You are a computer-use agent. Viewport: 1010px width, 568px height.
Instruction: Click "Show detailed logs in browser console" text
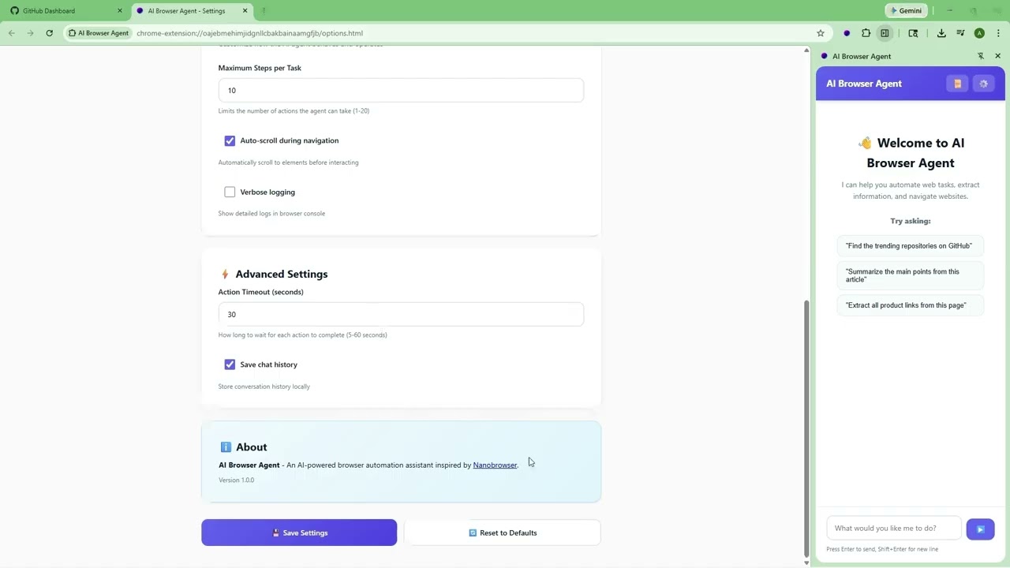click(x=271, y=214)
